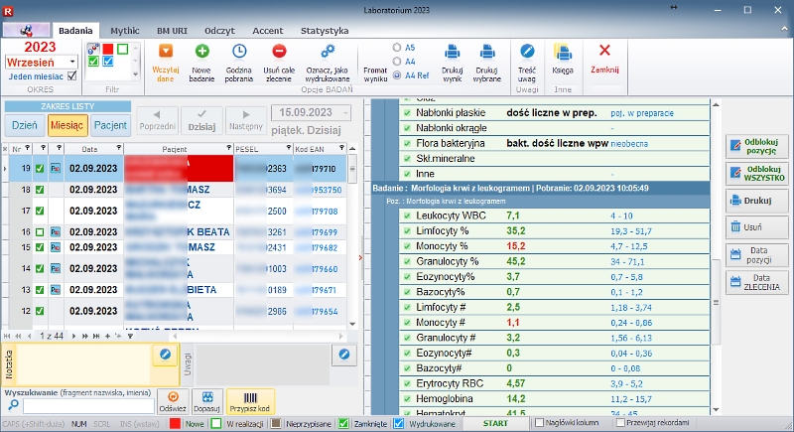Open Treść uwag edit icon
The image size is (794, 432).
click(528, 51)
